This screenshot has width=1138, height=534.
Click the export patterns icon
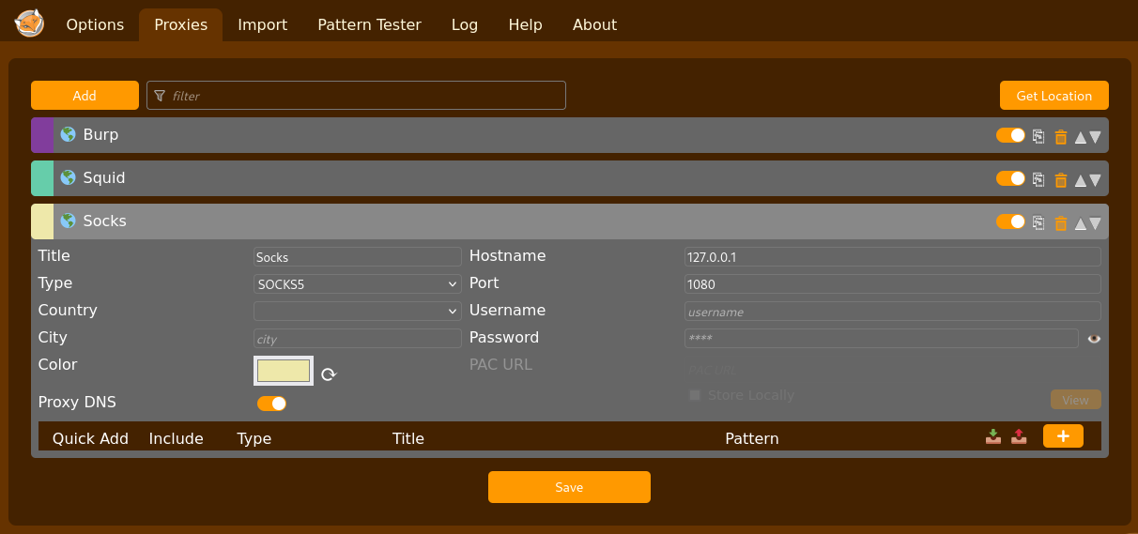[1019, 436]
